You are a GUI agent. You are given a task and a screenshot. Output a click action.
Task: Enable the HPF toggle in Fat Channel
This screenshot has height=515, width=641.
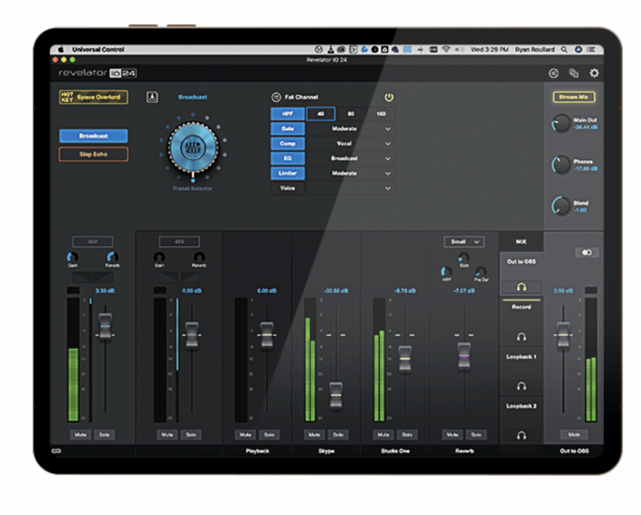(287, 113)
